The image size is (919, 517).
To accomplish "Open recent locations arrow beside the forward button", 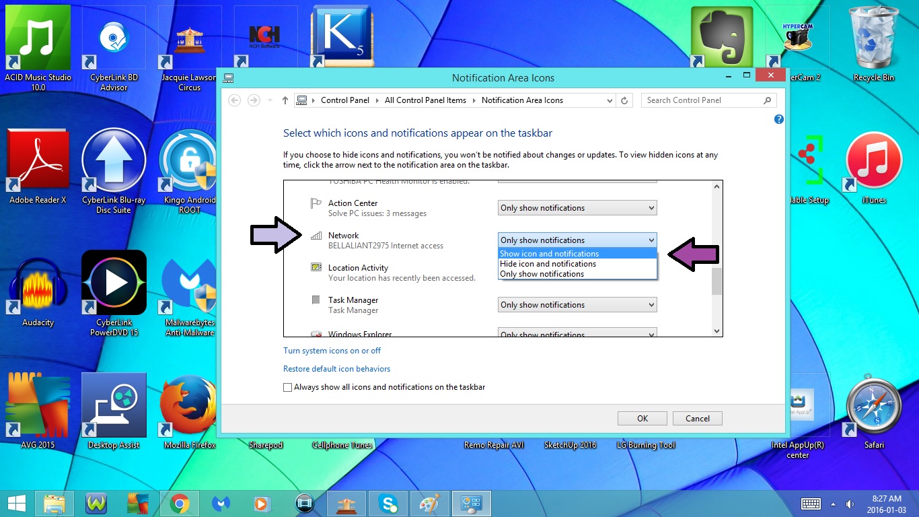I will coord(270,101).
